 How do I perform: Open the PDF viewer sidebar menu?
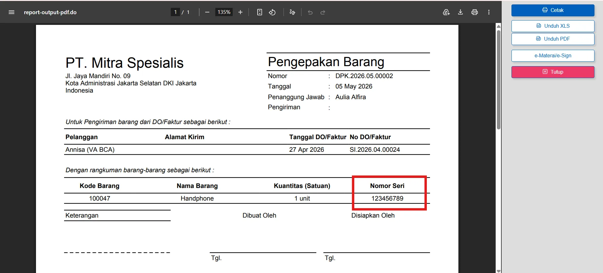pyautogui.click(x=12, y=12)
